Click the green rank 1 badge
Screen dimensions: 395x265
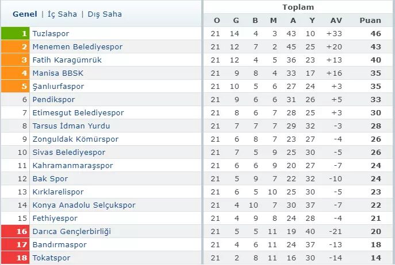pyautogui.click(x=15, y=33)
